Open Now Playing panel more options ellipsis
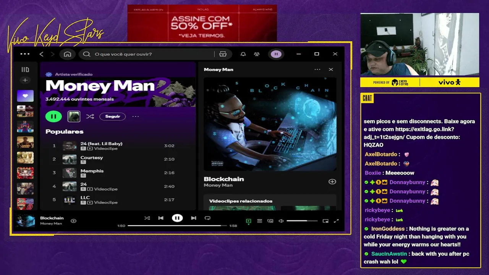 pyautogui.click(x=317, y=70)
